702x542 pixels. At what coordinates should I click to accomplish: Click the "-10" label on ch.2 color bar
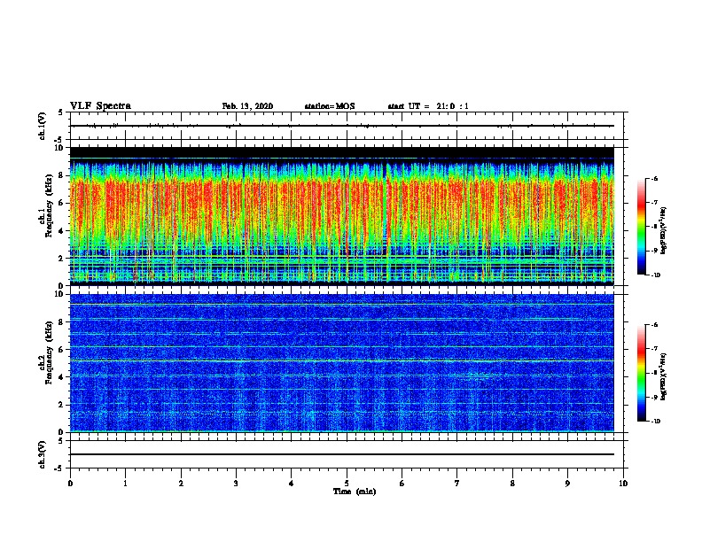pyautogui.click(x=655, y=422)
